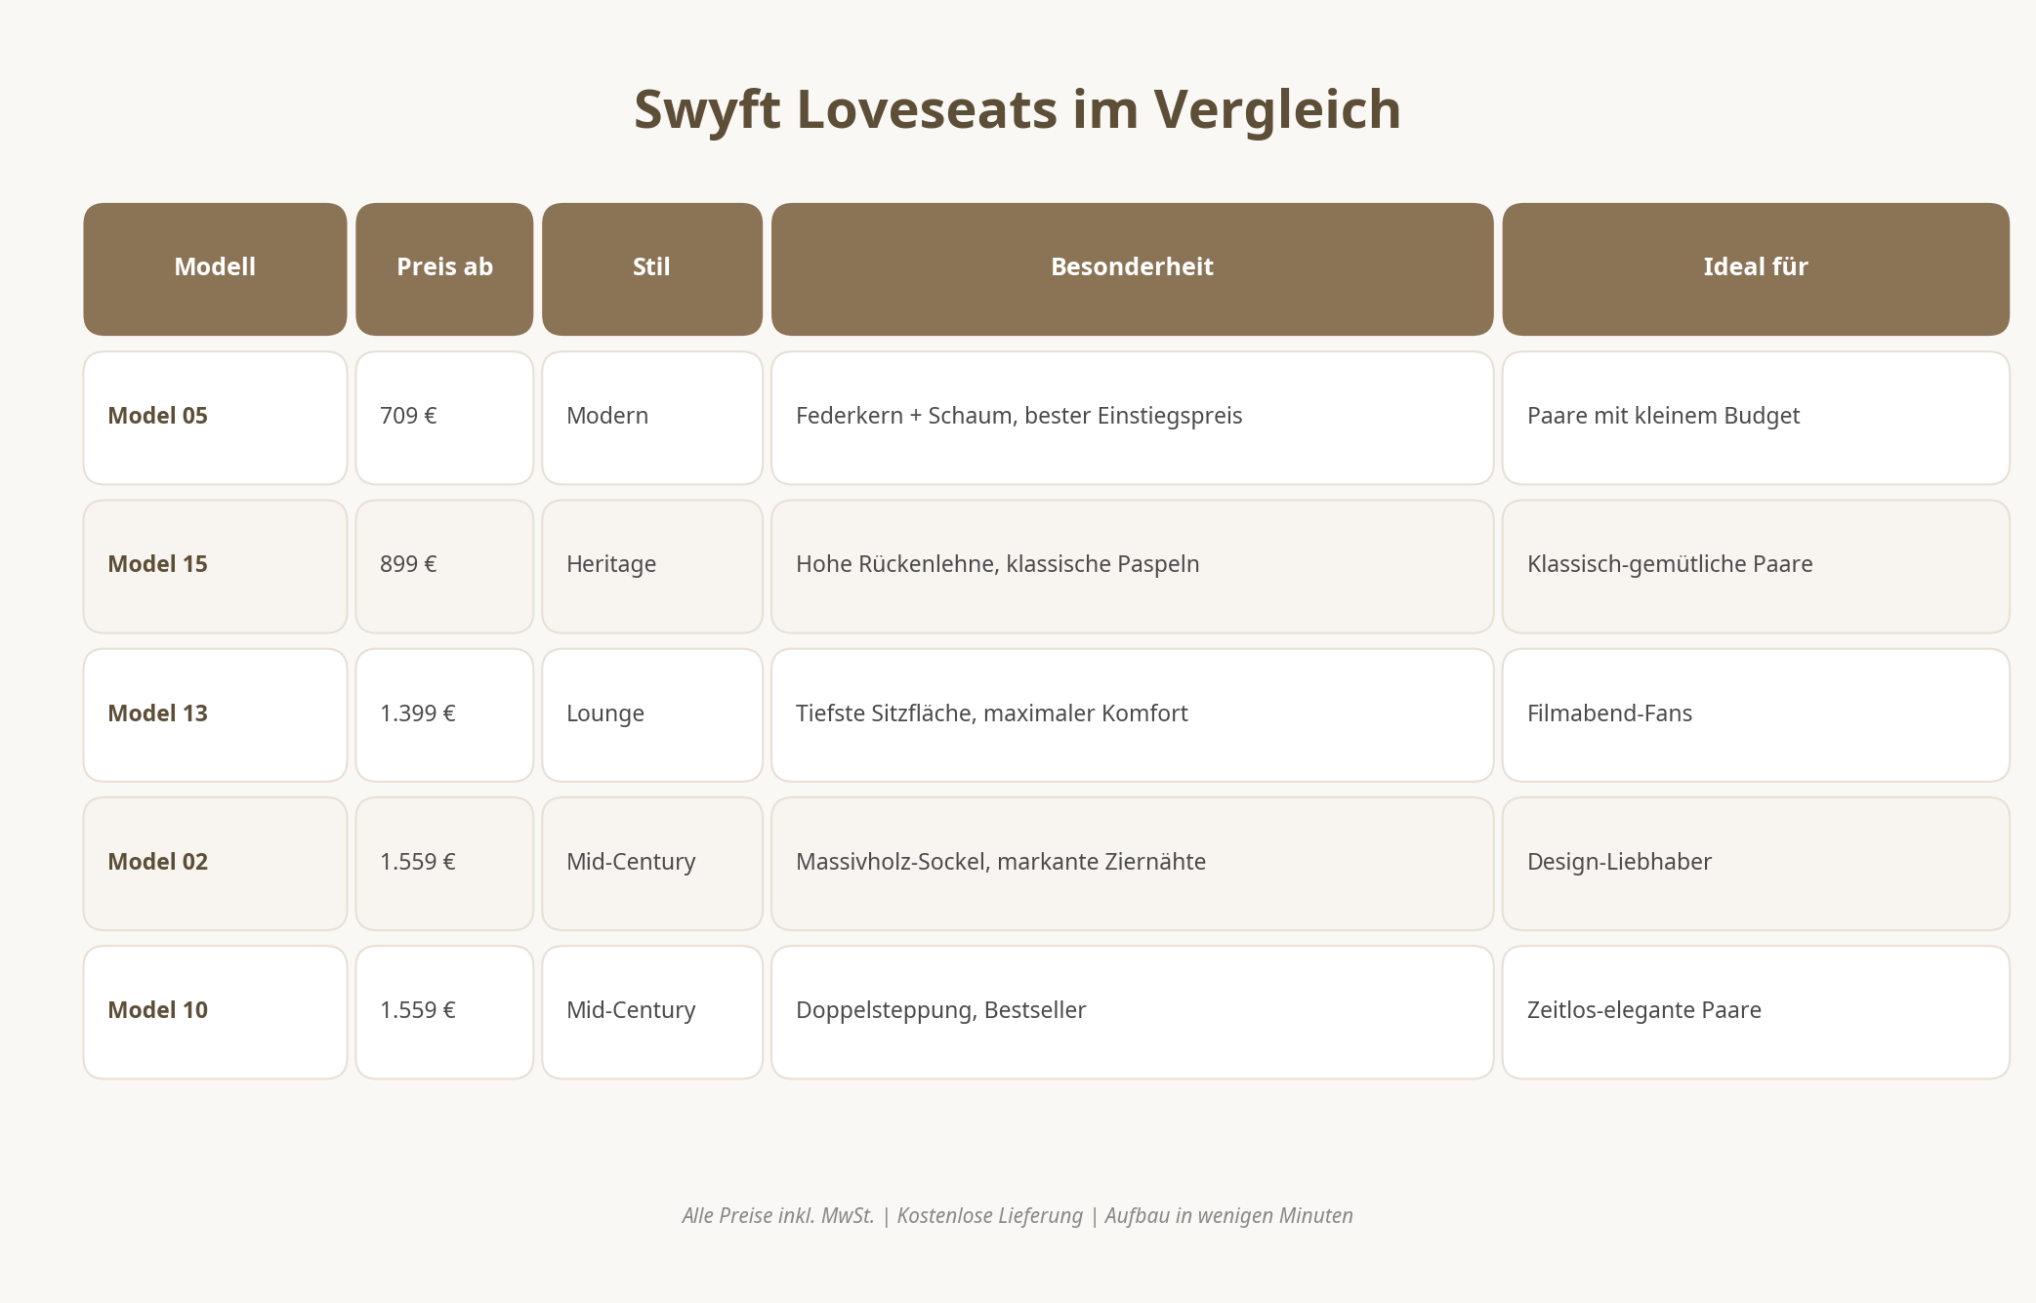
Task: Click the 899 € price cell
Action: point(444,565)
